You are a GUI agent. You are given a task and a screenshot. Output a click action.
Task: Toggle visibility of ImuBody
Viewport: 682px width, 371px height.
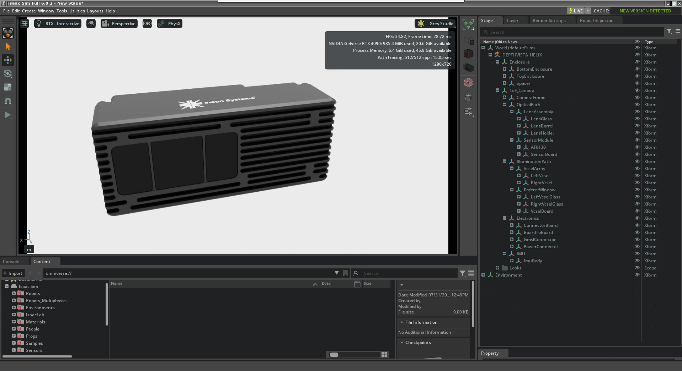tap(637, 261)
